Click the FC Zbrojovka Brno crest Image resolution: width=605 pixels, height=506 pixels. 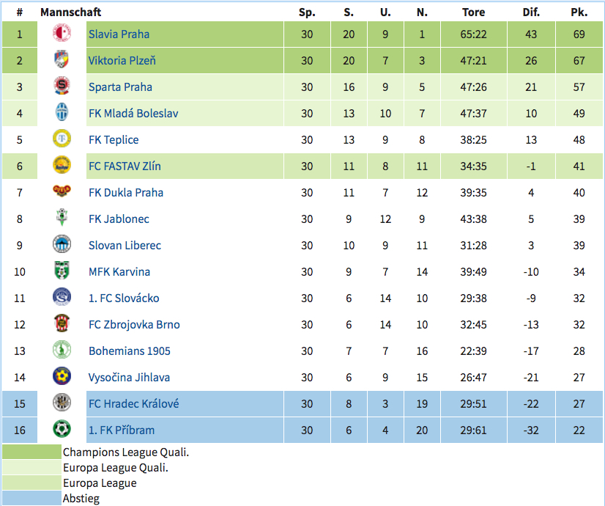pyautogui.click(x=62, y=323)
